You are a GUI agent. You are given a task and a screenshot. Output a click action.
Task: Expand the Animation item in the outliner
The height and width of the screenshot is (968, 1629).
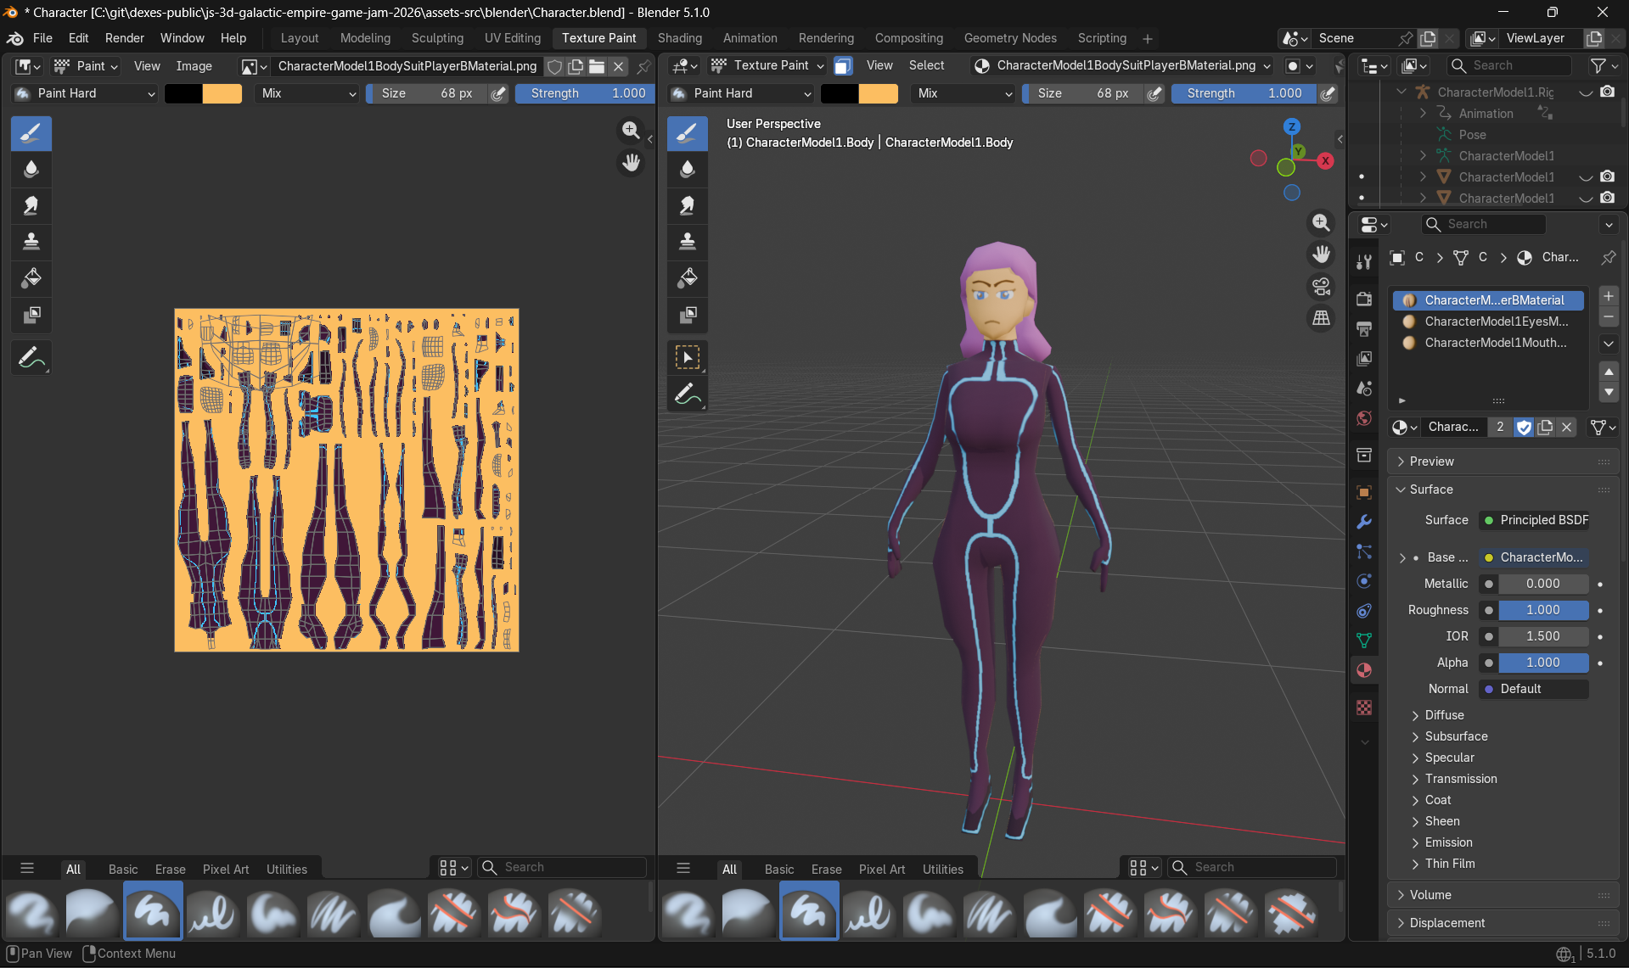[x=1423, y=113]
